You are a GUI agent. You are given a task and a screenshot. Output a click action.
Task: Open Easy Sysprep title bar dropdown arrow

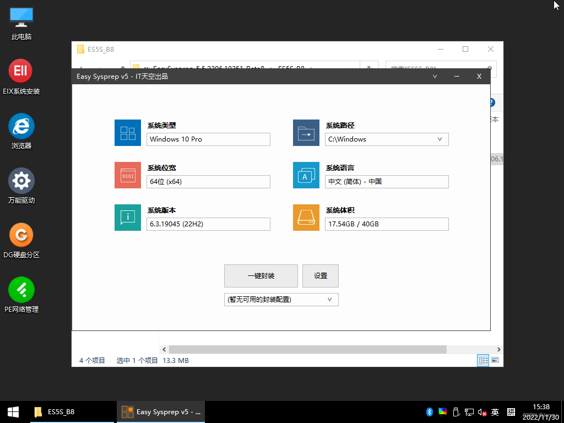pyautogui.click(x=435, y=76)
